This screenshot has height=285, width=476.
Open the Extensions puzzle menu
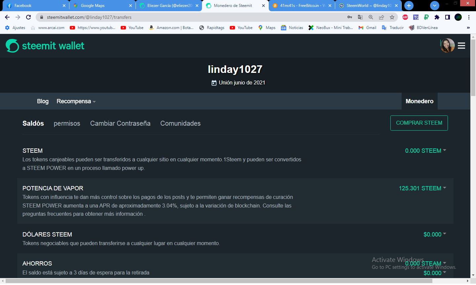point(437,17)
